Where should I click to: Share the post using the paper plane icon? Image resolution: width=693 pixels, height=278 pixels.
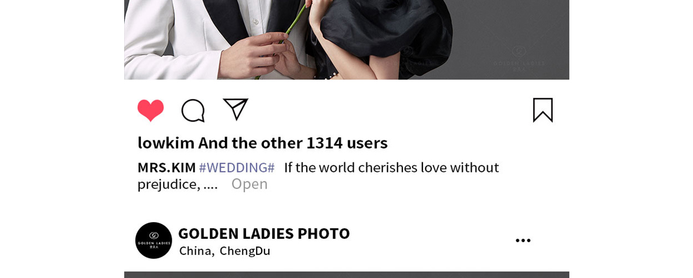[x=236, y=109]
